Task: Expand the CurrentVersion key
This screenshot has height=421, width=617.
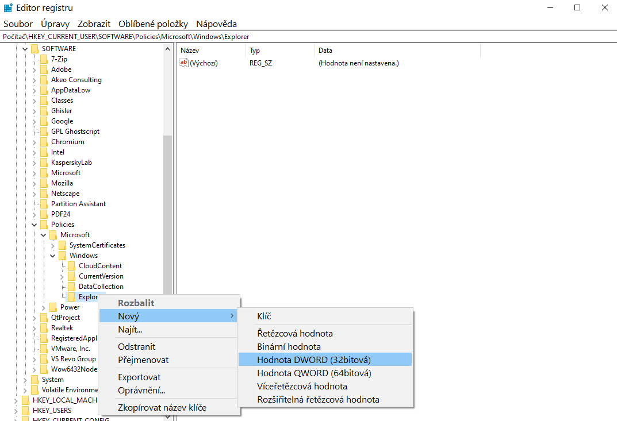Action: pyautogui.click(x=62, y=276)
